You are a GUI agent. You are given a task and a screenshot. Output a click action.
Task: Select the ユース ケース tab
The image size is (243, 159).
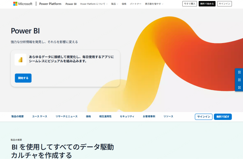tap(40, 116)
